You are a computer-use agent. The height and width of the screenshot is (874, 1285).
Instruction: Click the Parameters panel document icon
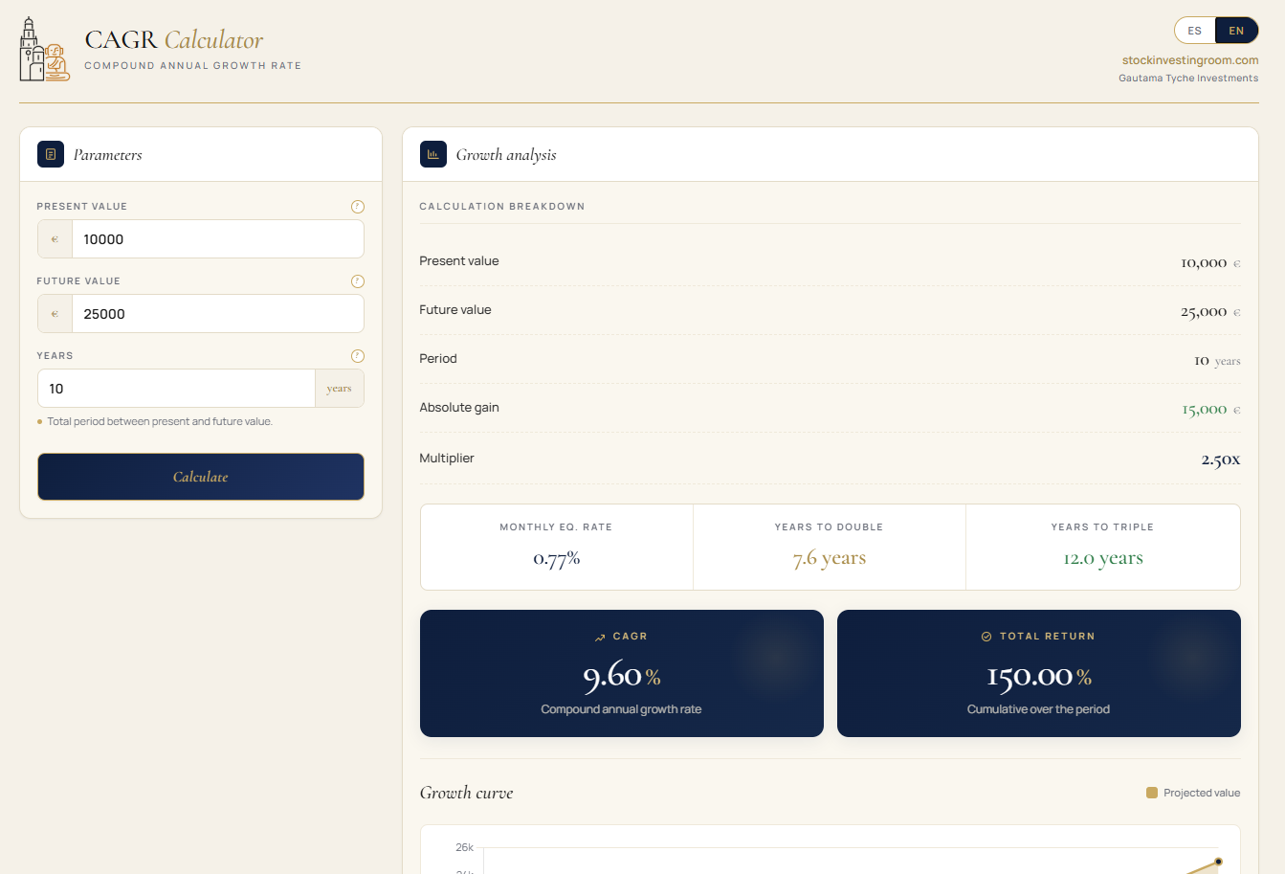(x=51, y=154)
